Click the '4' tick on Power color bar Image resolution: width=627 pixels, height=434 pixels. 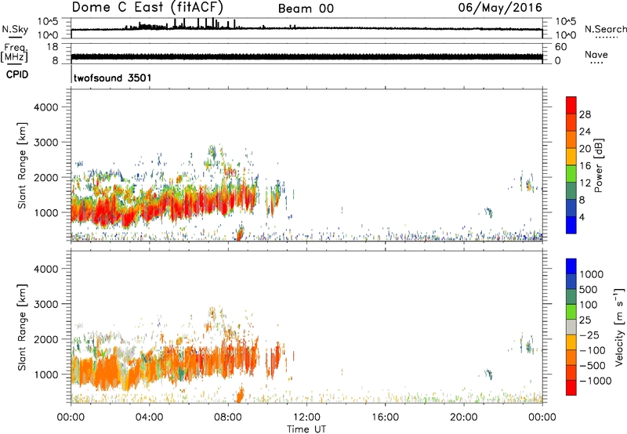click(x=582, y=217)
